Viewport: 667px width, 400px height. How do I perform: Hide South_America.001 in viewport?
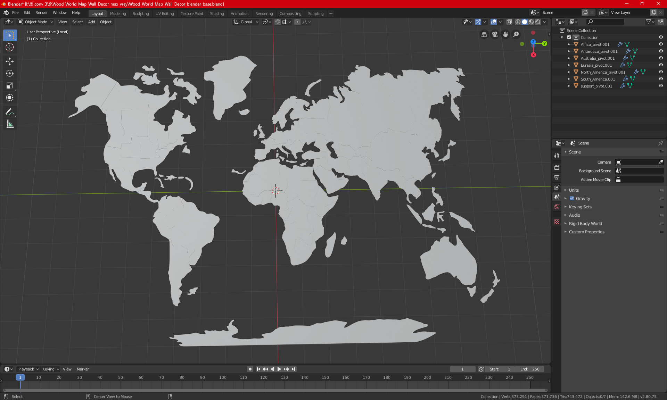tap(661, 79)
